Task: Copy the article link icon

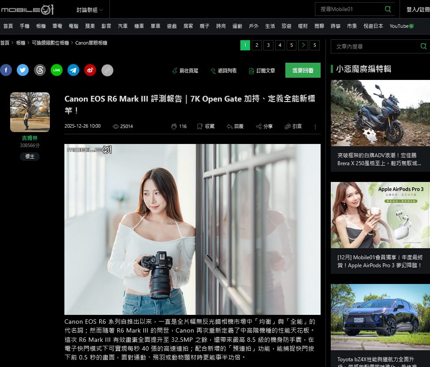Action: point(107,70)
